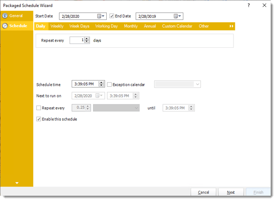This screenshot has width=276, height=201.
Task: Enable the Exception calendar checkbox
Action: pyautogui.click(x=109, y=85)
